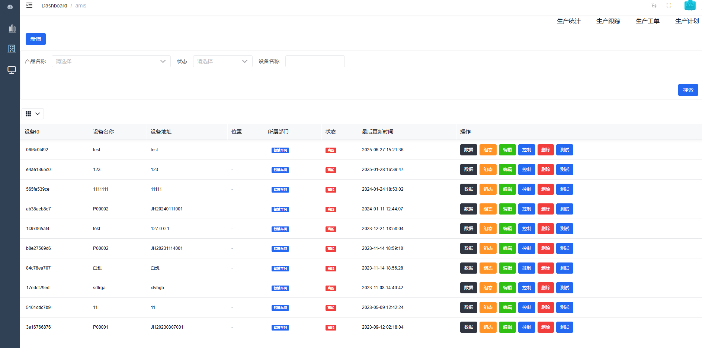Select device name sdfrga

point(99,288)
